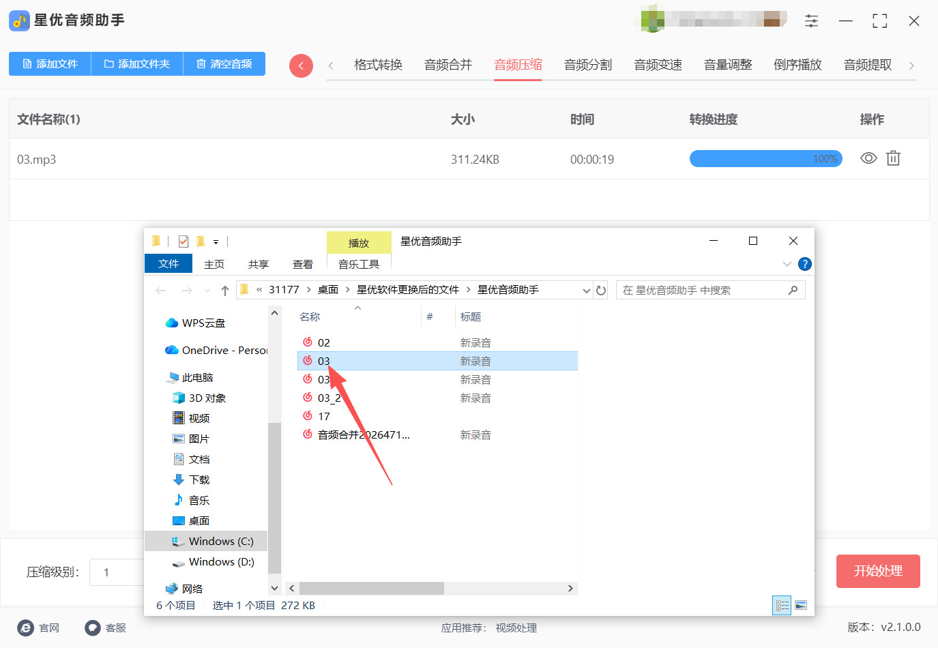The height and width of the screenshot is (648, 938).
Task: Select the Windows (D:) drive
Action: [x=213, y=561]
